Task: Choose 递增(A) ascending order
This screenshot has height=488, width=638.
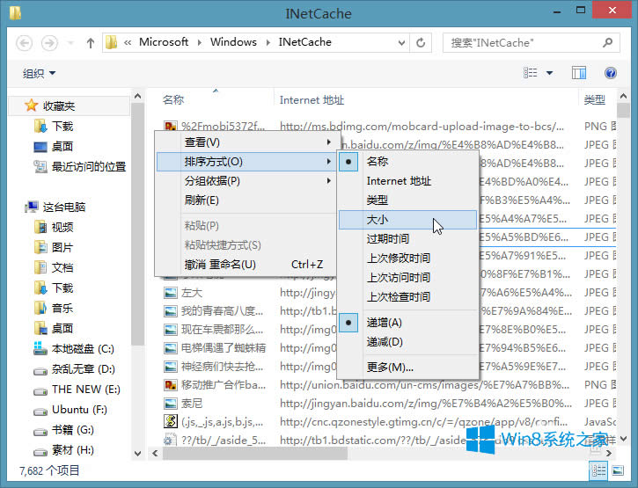Action: coord(407,323)
